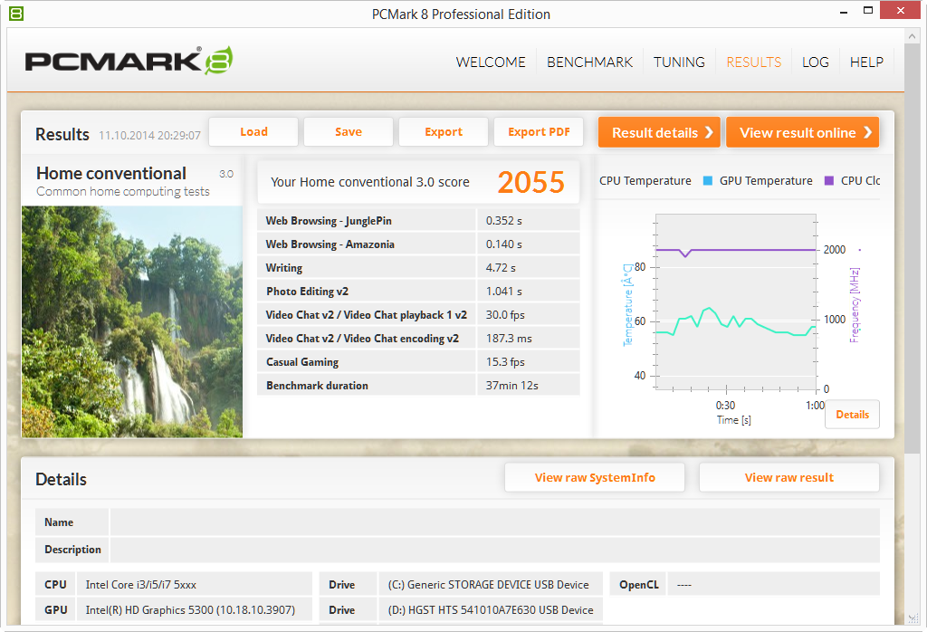Click the OpenCL value field
Viewport: 927px width, 632px height.
[x=773, y=584]
